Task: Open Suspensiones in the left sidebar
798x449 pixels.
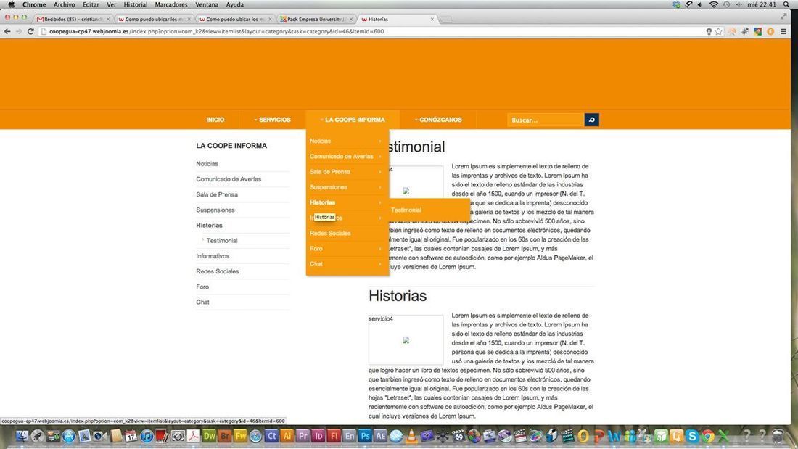Action: (x=215, y=210)
